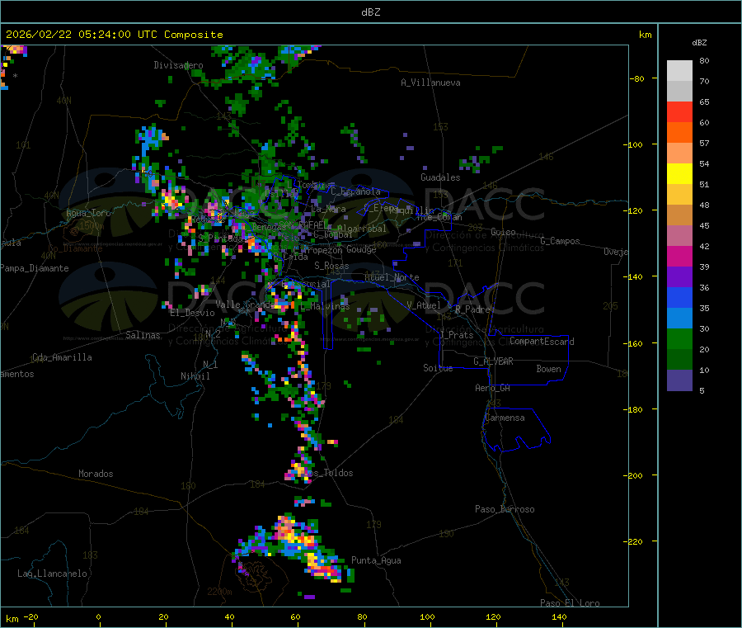The width and height of the screenshot is (742, 628).
Task: Click the '57' value in the dBZ legend
Action: tap(704, 143)
